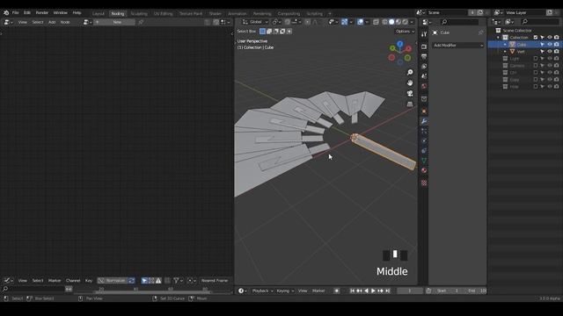Collapse the Collection tree in outliner
The width and height of the screenshot is (563, 316).
pyautogui.click(x=499, y=37)
